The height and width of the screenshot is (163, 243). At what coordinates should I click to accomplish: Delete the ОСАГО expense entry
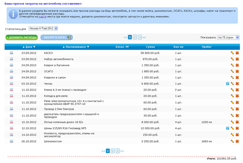[237, 71]
